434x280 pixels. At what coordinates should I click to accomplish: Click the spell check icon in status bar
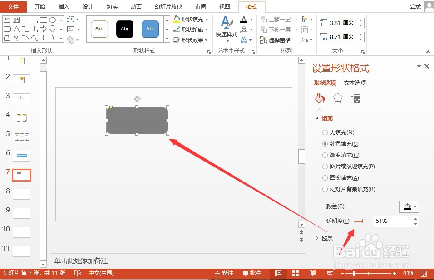pos(78,273)
